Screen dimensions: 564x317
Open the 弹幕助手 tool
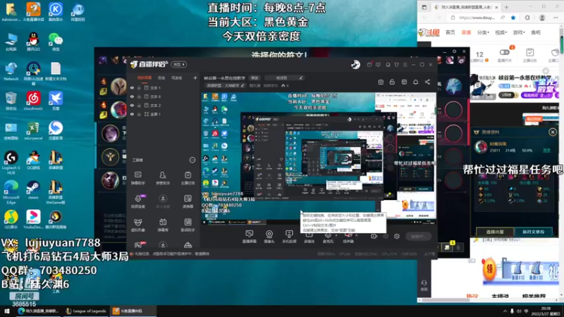(x=137, y=178)
